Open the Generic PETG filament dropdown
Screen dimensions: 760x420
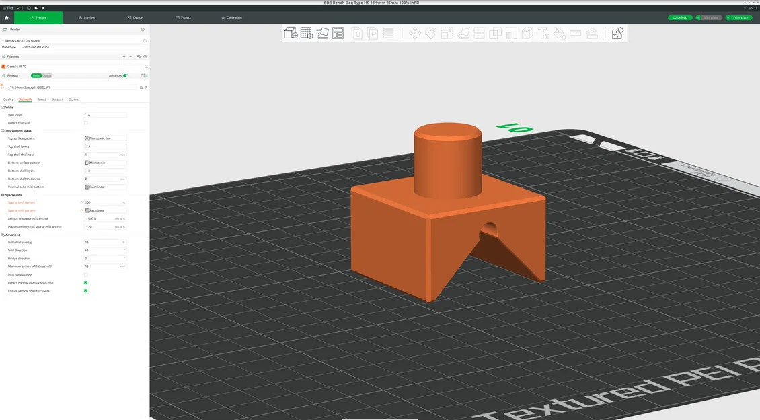(x=75, y=67)
